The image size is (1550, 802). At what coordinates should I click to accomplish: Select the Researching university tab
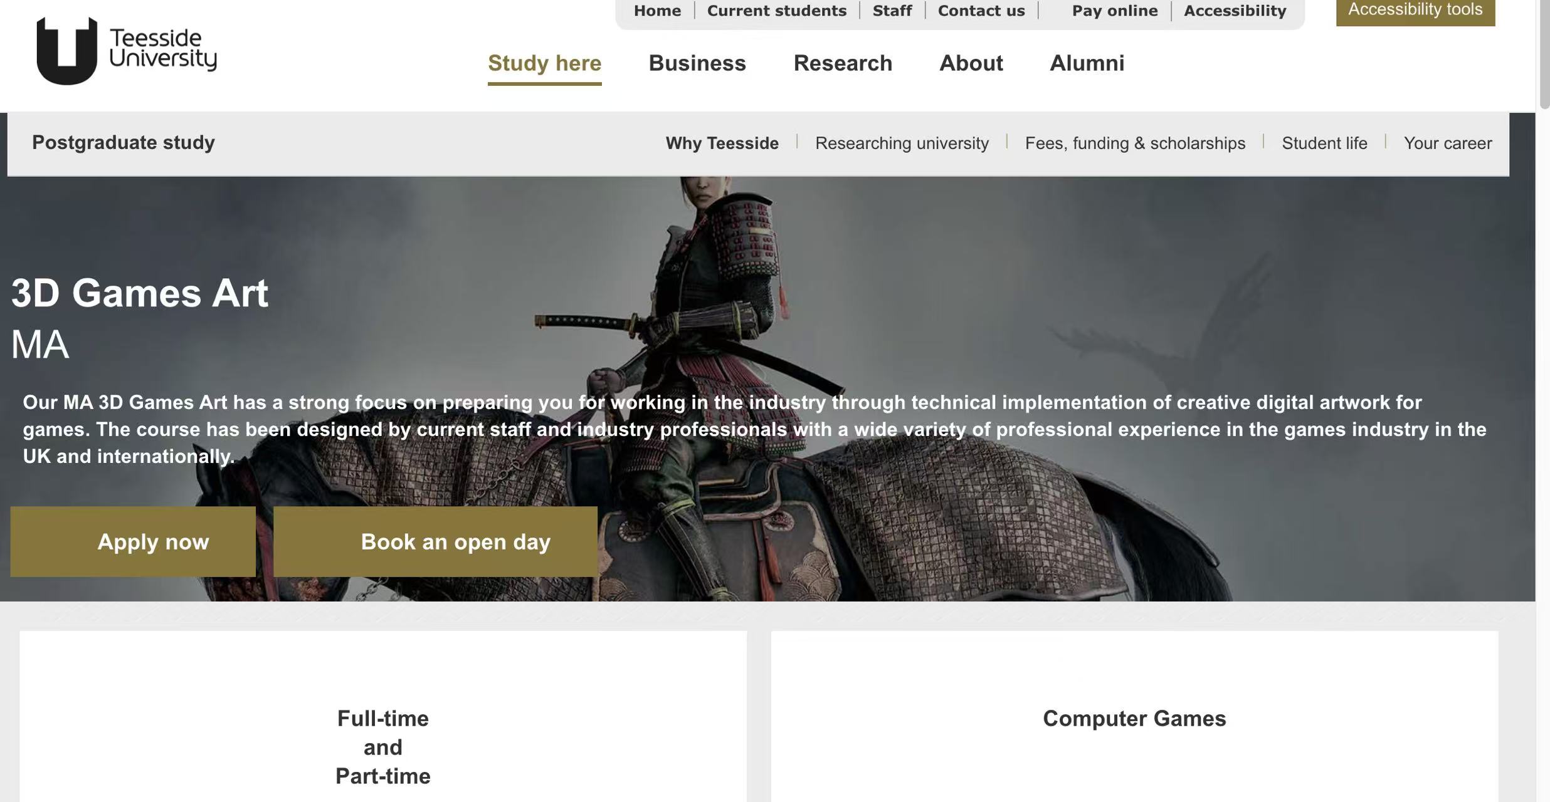pos(901,143)
